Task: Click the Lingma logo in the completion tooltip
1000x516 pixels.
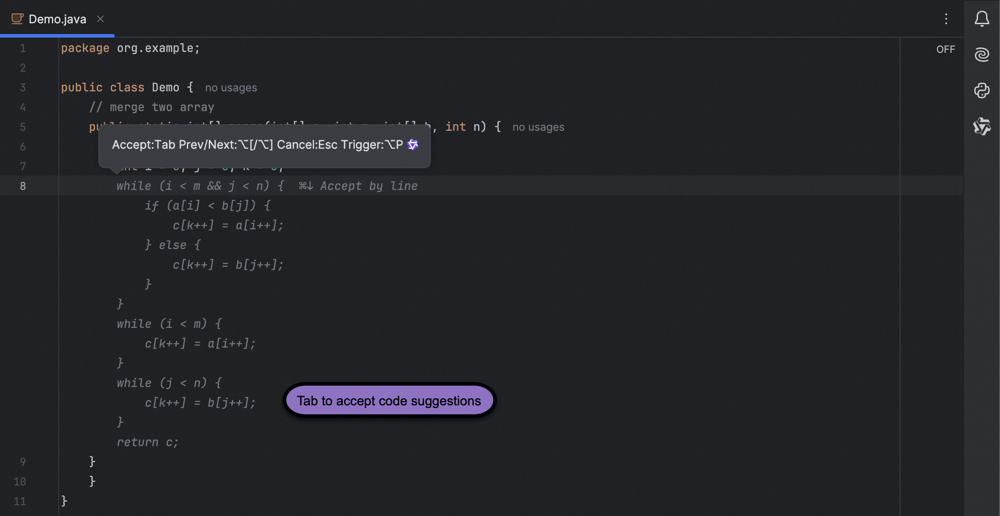Action: [x=413, y=145]
